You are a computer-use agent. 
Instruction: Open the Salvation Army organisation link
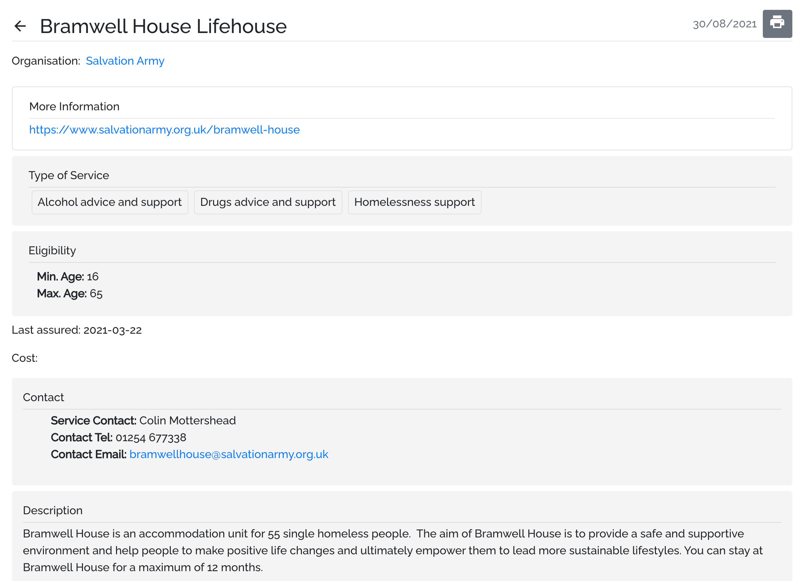125,61
